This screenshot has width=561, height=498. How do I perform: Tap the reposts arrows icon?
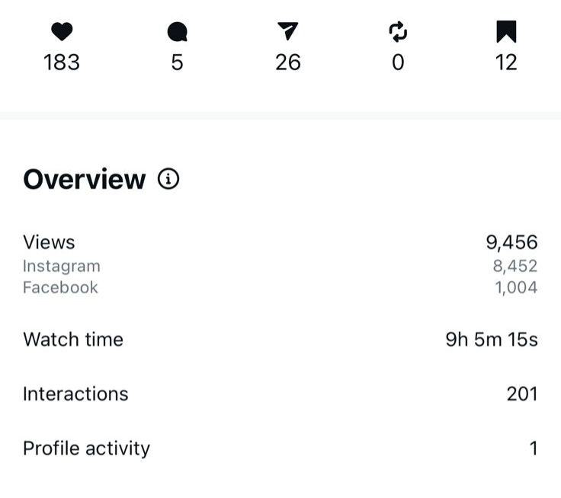tap(398, 32)
